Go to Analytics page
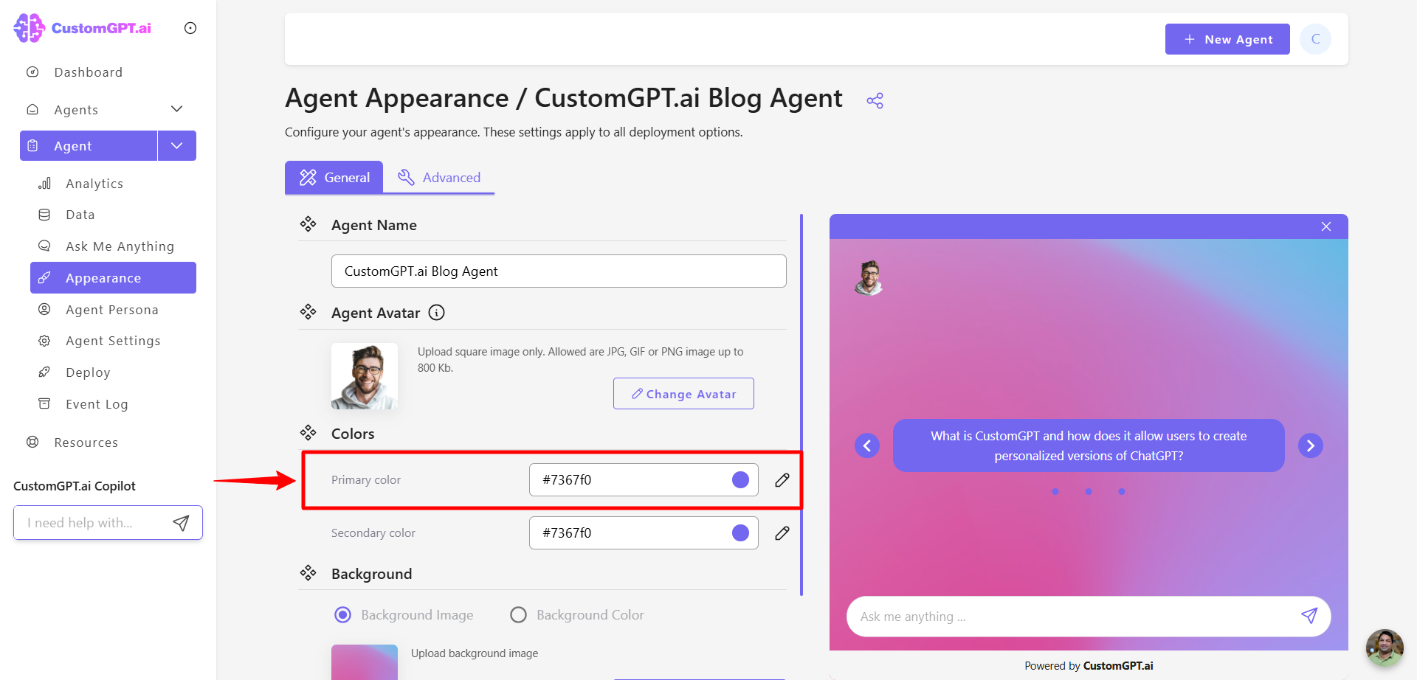This screenshot has height=680, width=1417. click(94, 184)
